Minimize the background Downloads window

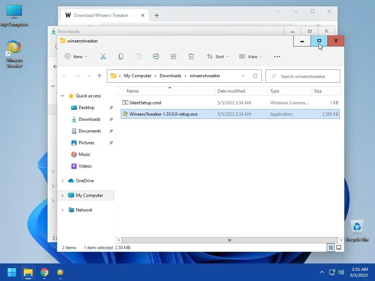pos(293,31)
